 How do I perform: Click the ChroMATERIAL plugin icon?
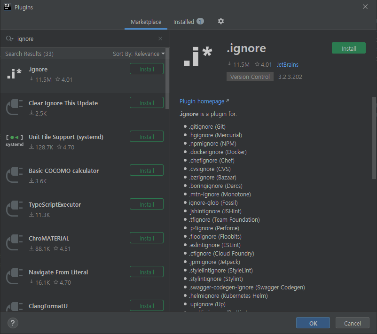15,243
